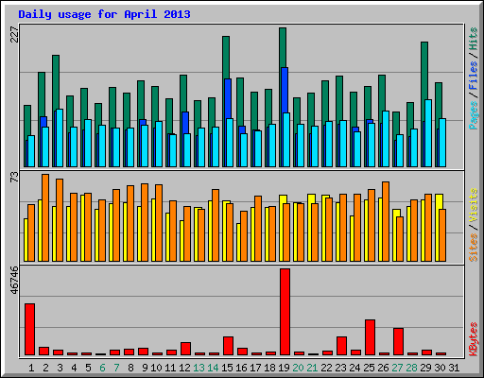Select the red KBytes bar for day 15

(229, 346)
